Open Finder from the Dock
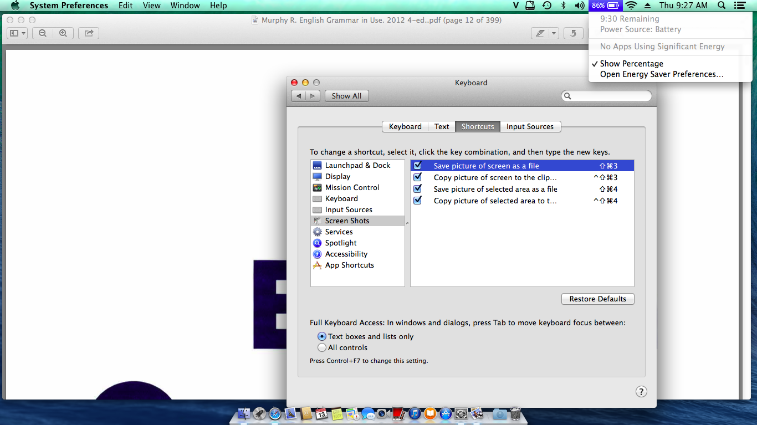This screenshot has height=425, width=757. click(x=244, y=413)
